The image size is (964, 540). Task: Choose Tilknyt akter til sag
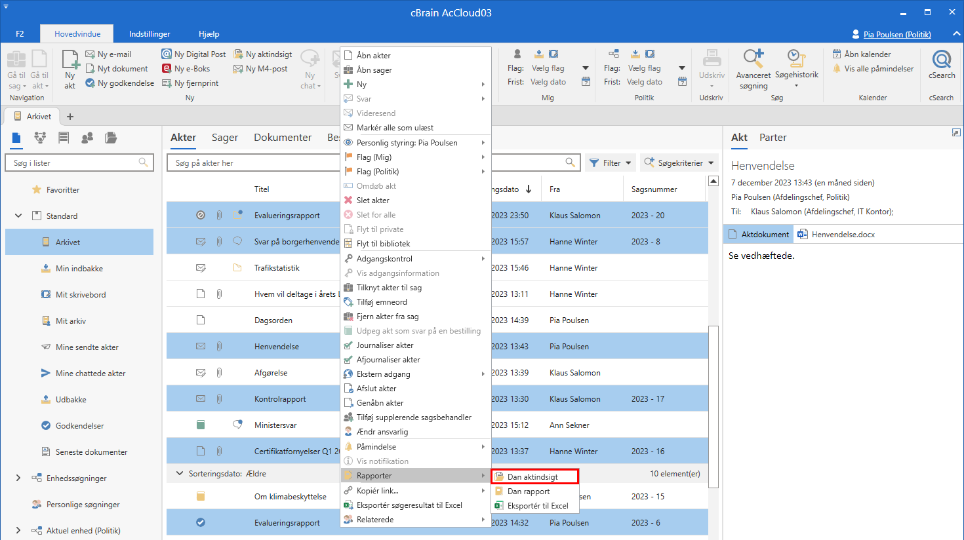416,288
